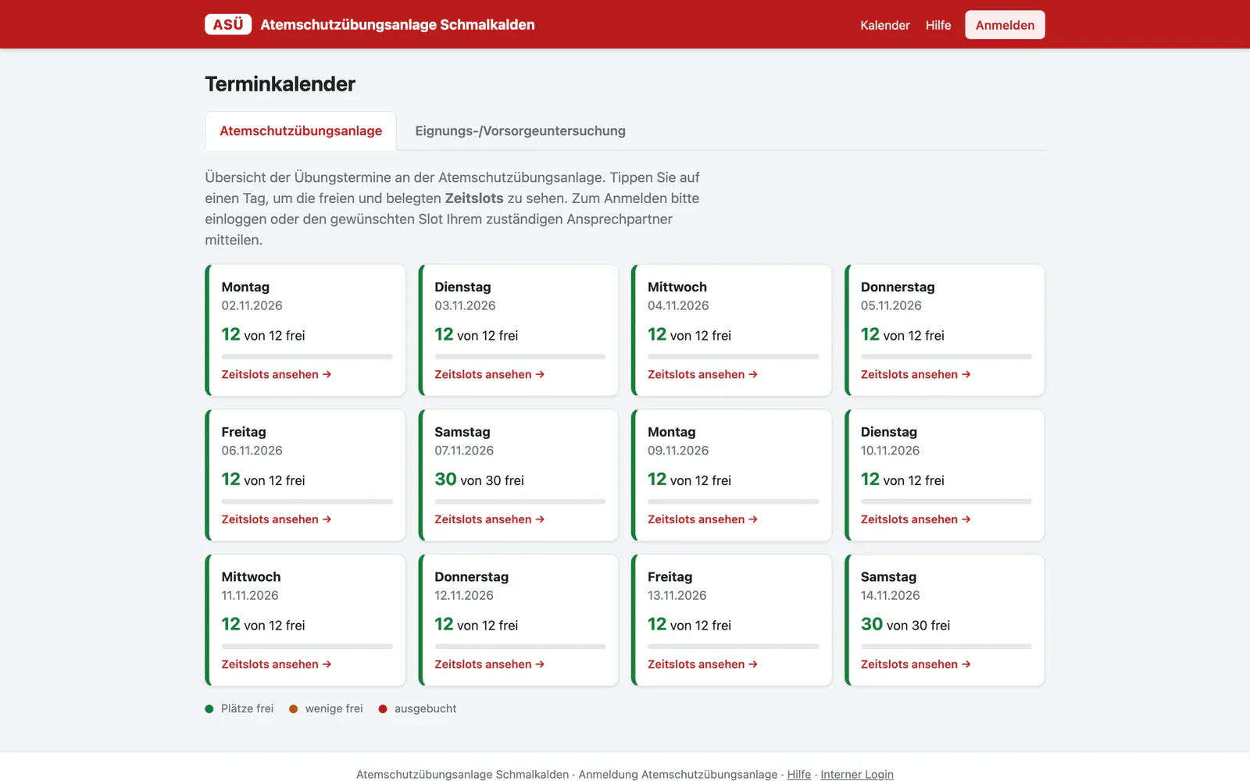Click the green Plätze frei legend dot
Viewport: 1250px width, 781px height.
click(x=209, y=709)
